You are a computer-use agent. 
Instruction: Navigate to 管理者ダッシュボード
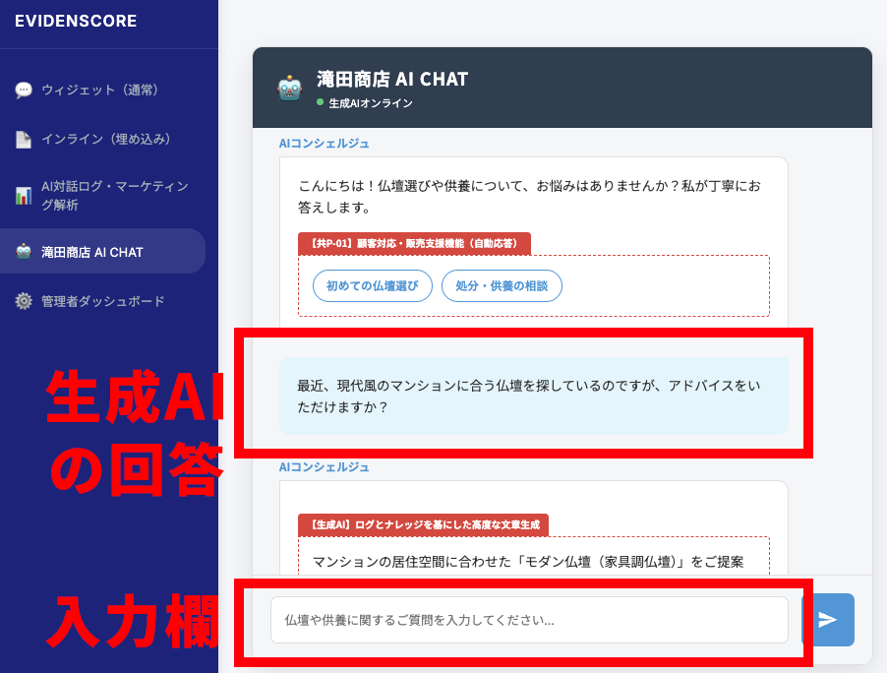102,301
